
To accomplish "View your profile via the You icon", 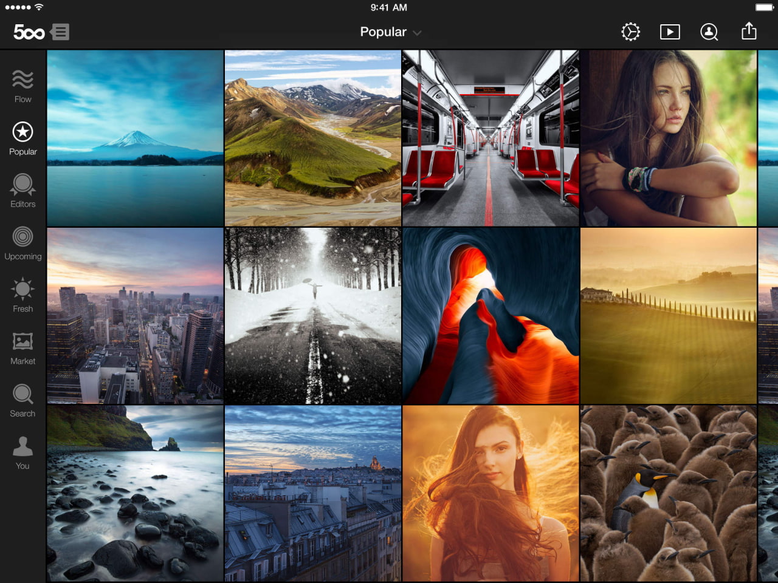I will click(22, 450).
